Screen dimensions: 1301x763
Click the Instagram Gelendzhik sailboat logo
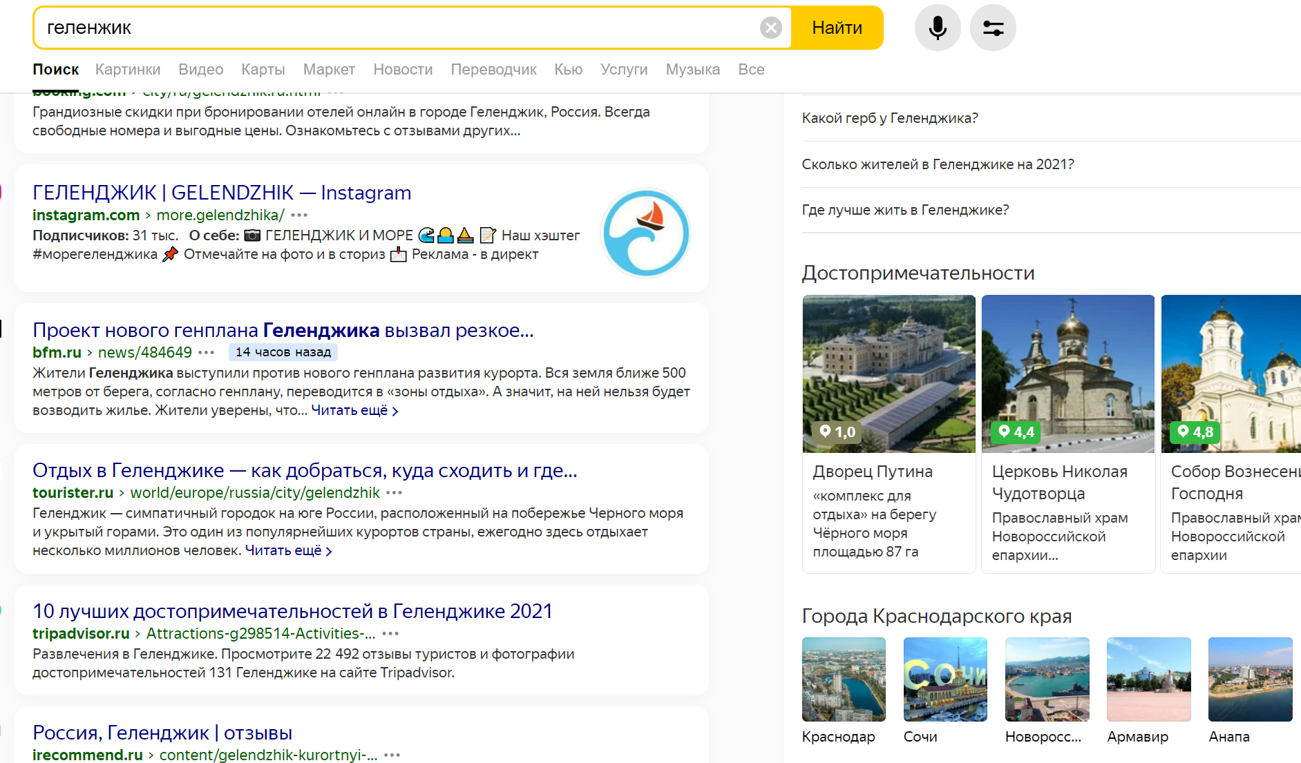coord(645,233)
